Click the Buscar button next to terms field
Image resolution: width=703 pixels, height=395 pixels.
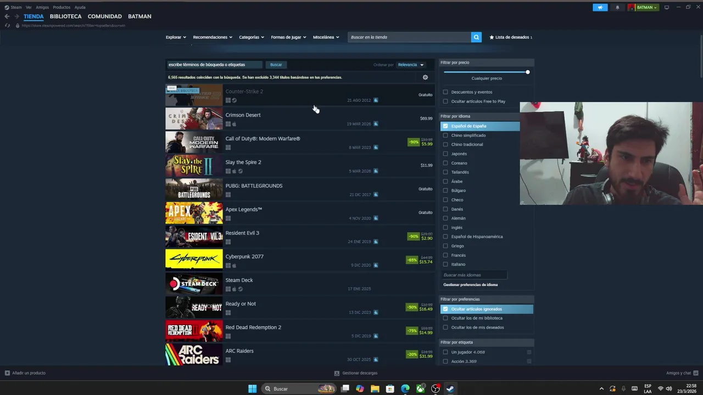click(x=276, y=65)
